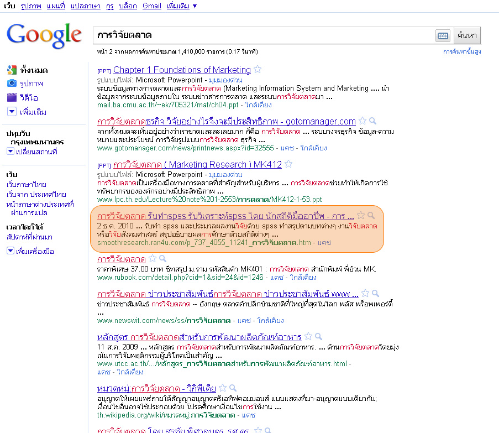Image resolution: width=499 pixels, height=433 pixels.
Task: Click the result count text 1,410,000 รายการ
Action: pyautogui.click(x=201, y=51)
